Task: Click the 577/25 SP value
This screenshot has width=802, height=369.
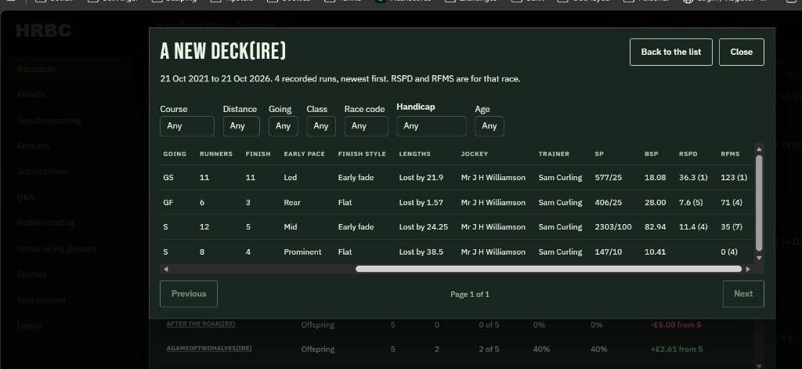Action: click(609, 178)
